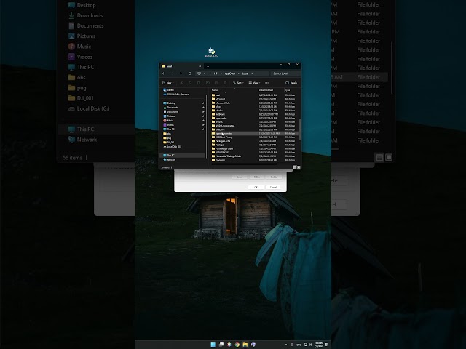Open the New dropdown in the command bar

tap(168, 83)
